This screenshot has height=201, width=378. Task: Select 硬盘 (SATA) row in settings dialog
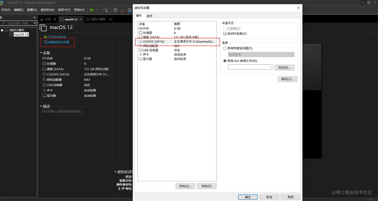tap(177, 37)
